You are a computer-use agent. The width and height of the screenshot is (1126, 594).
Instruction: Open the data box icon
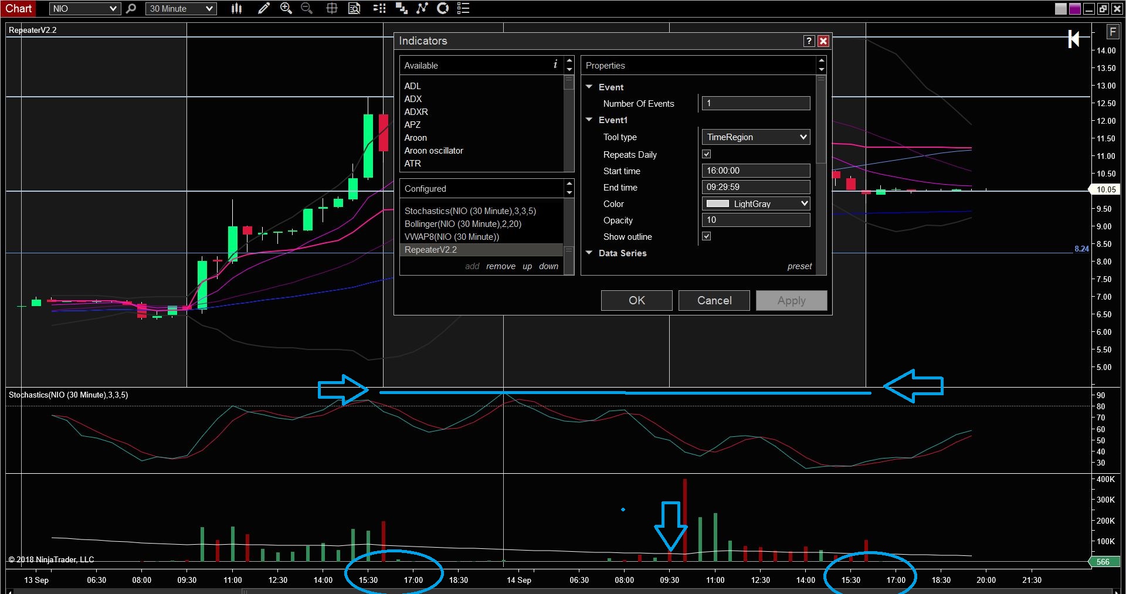[x=354, y=8]
